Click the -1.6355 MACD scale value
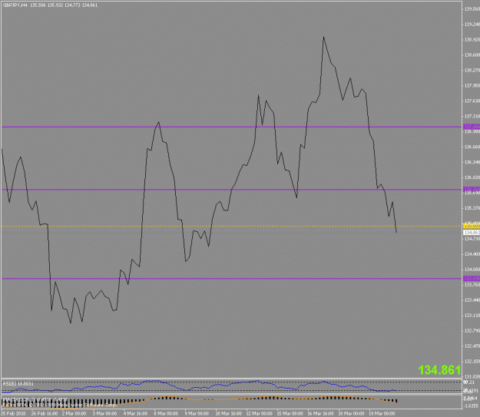Image resolution: width=480 pixels, height=417 pixels. 472,405
